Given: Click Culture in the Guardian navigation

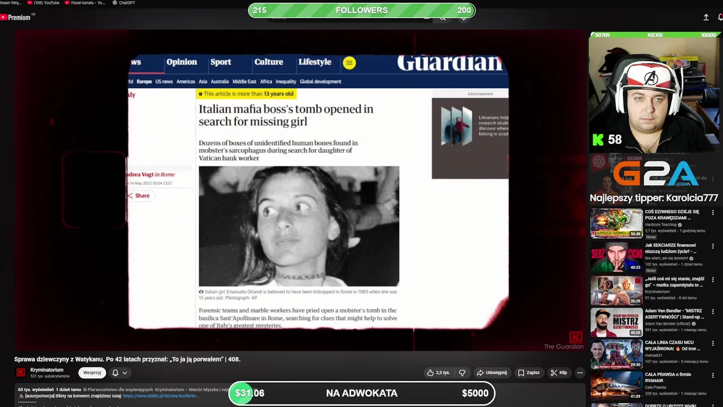Looking at the screenshot, I should click(269, 62).
